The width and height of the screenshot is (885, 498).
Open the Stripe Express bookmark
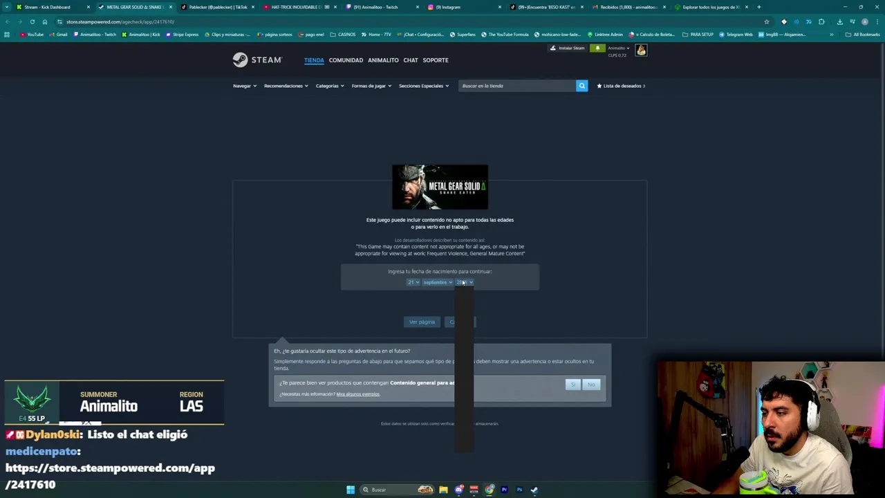[183, 35]
